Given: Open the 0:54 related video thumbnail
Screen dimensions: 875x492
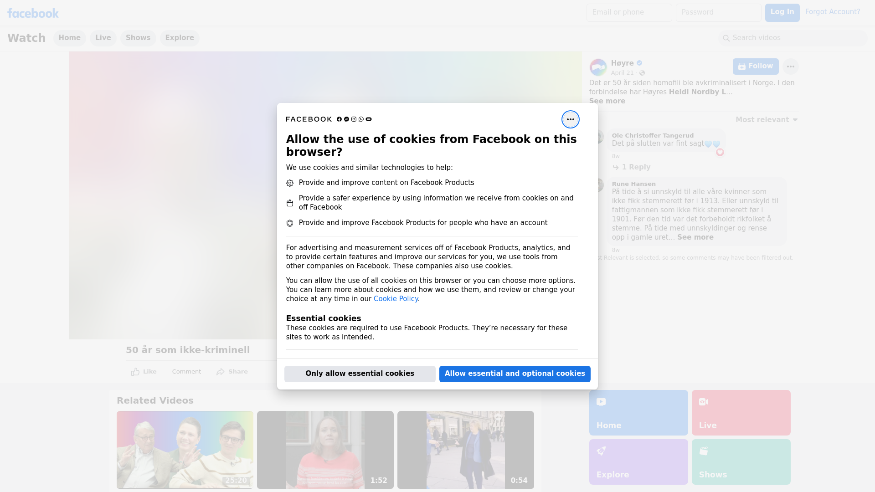Looking at the screenshot, I should 465,450.
